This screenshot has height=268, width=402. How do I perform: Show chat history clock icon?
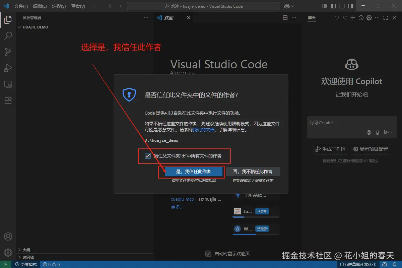click(x=361, y=18)
